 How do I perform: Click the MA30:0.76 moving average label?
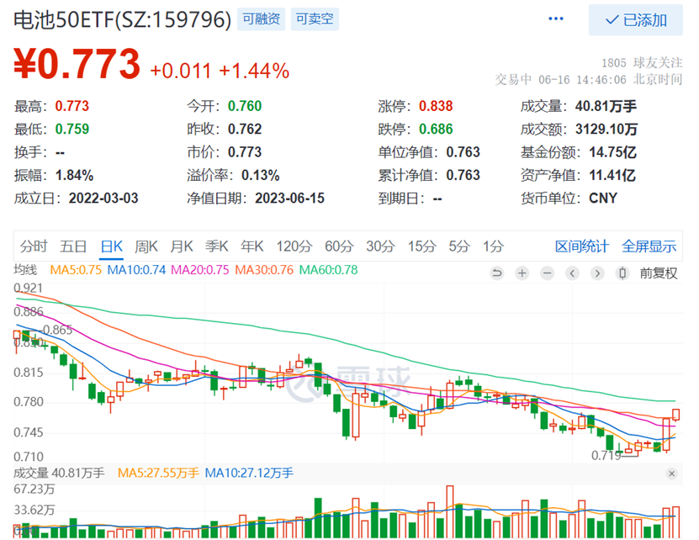[264, 270]
